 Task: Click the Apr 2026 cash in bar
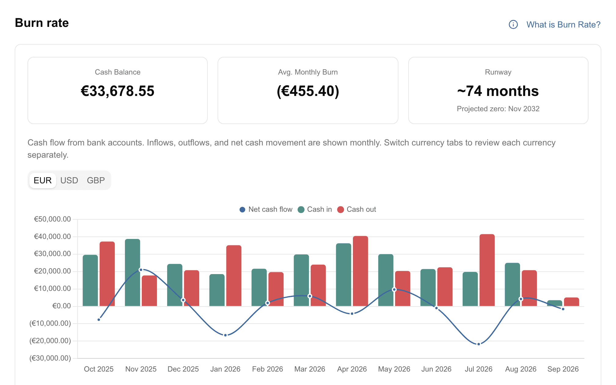pos(344,275)
